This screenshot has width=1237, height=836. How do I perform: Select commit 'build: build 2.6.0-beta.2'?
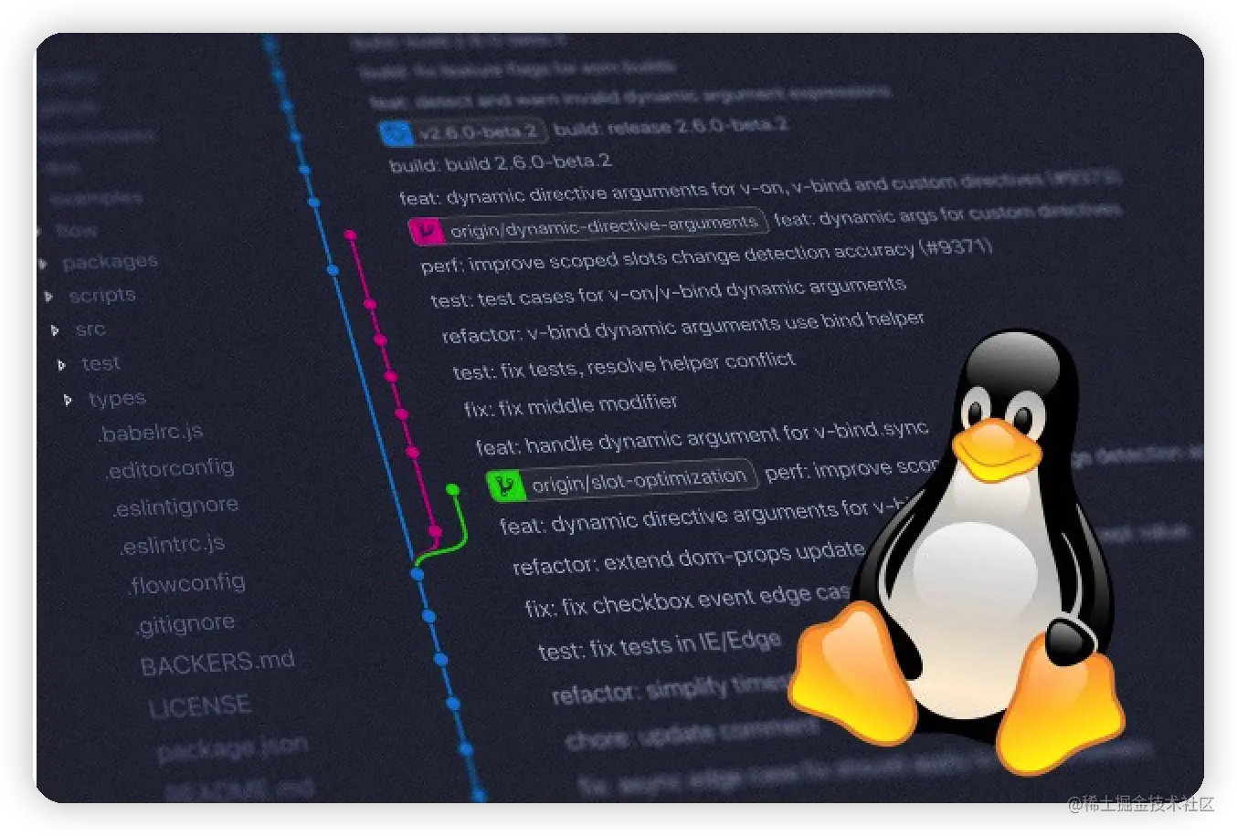point(501,163)
